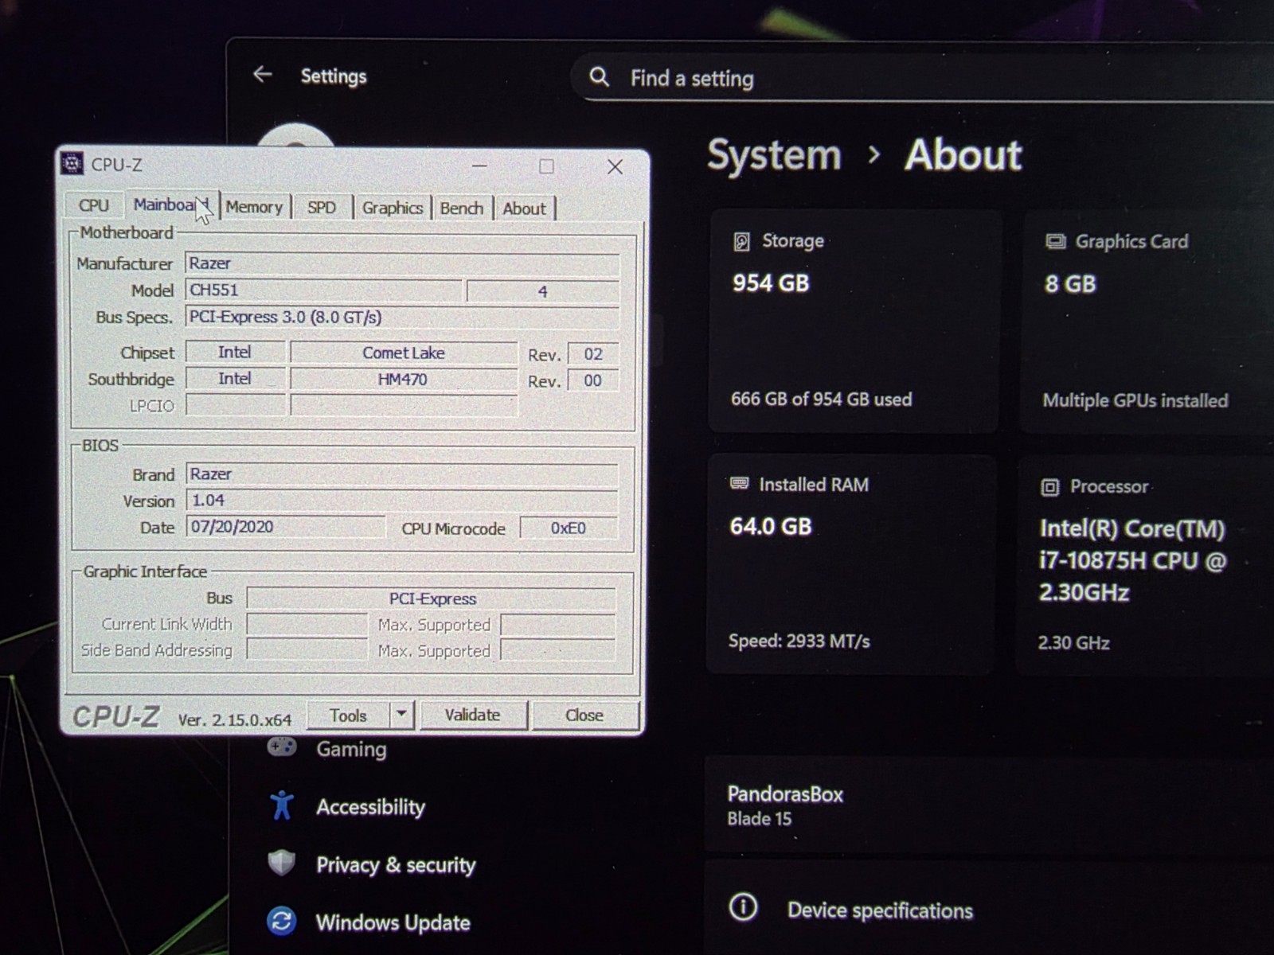Click the Speed: 2933 MT/s text

(x=799, y=641)
